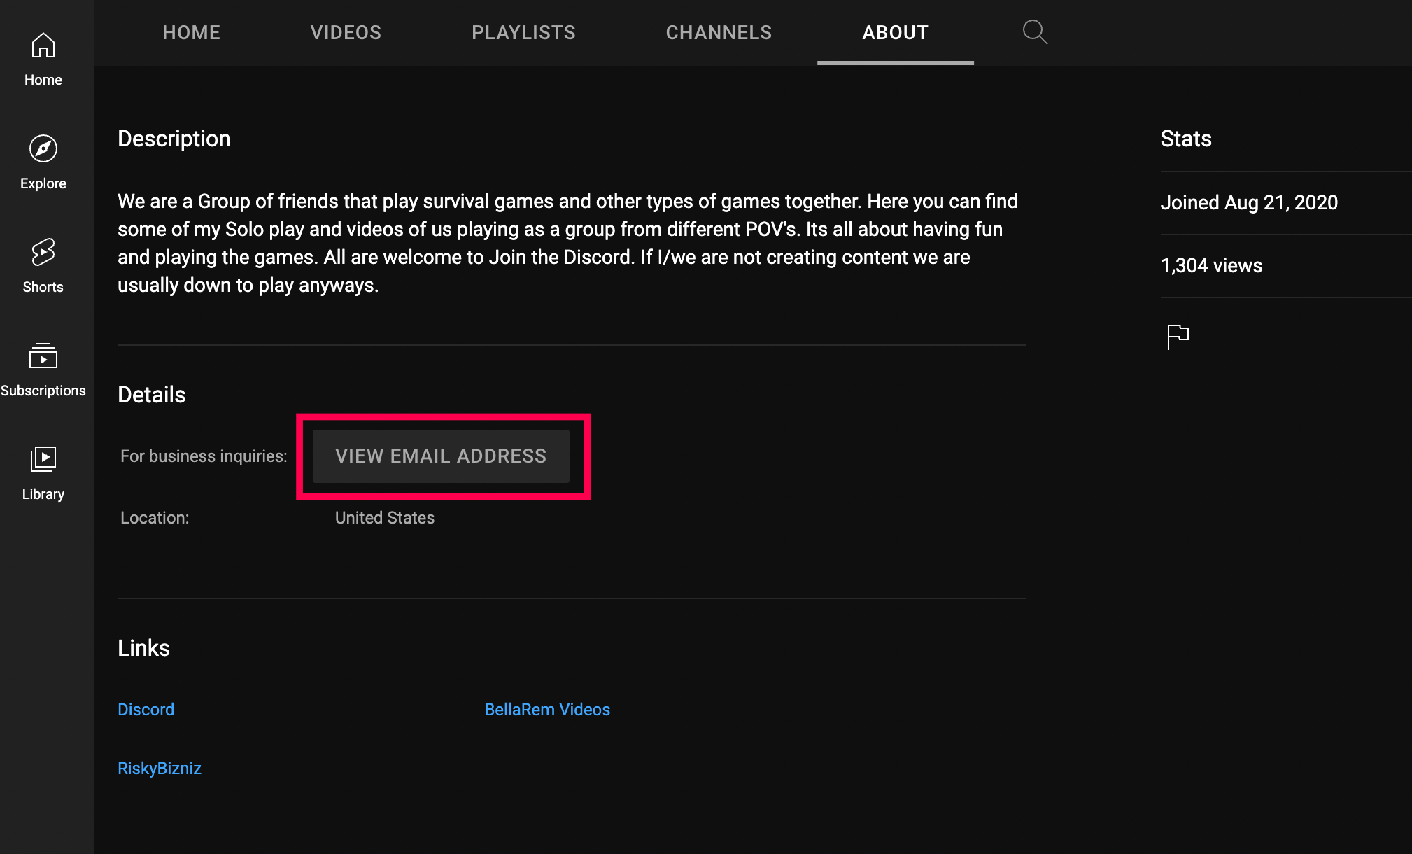This screenshot has width=1412, height=854.
Task: Click the Joined Aug 21, 2020 text
Action: [x=1249, y=202]
